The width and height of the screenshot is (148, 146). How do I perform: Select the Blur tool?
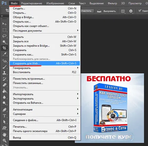pos(4,97)
